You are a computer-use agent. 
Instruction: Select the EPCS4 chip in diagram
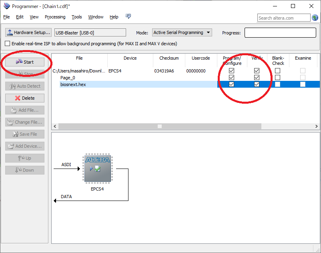98,168
